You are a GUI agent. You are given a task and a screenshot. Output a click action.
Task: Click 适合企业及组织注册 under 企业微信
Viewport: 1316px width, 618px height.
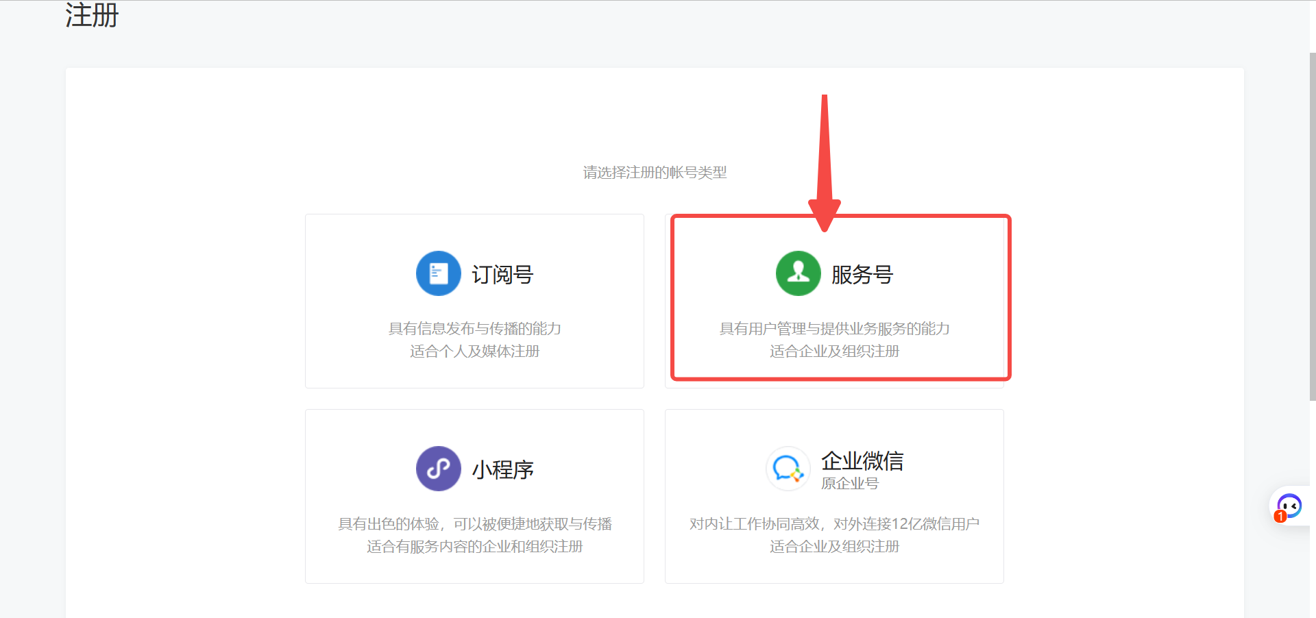coord(834,547)
